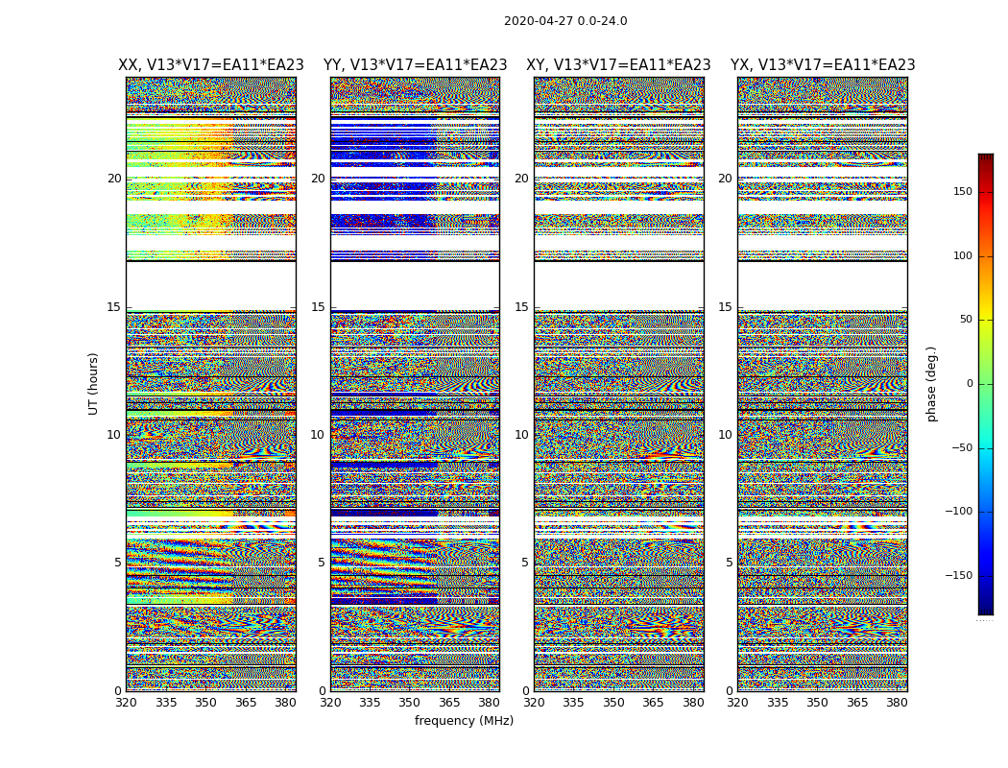The height and width of the screenshot is (768, 1008).
Task: Click the 10 hour tick of YY panel
Action: pos(318,435)
